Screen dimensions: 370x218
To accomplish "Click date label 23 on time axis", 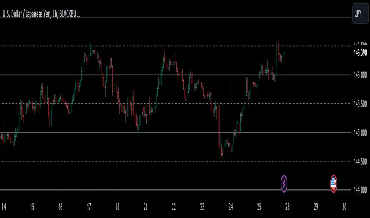I will [202, 207].
